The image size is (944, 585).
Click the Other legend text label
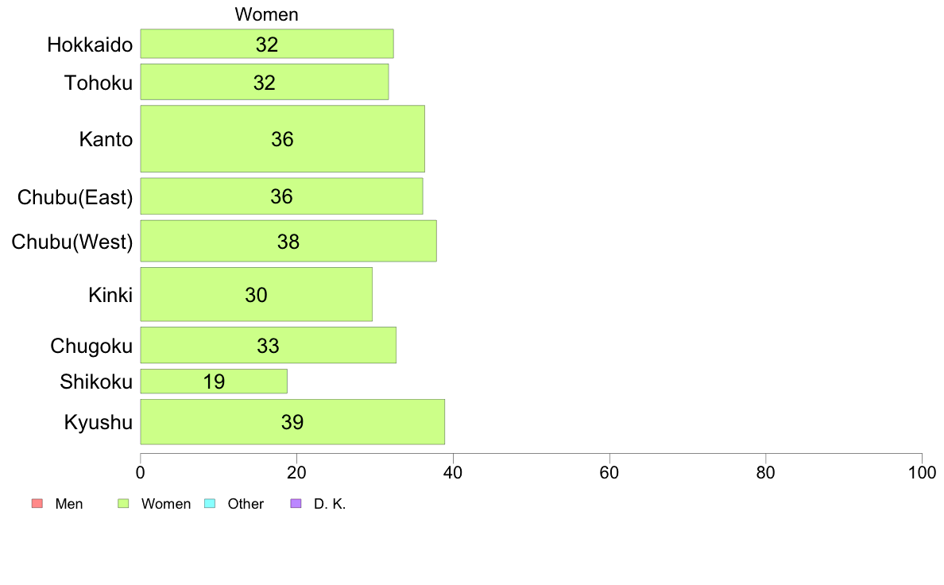tap(246, 504)
